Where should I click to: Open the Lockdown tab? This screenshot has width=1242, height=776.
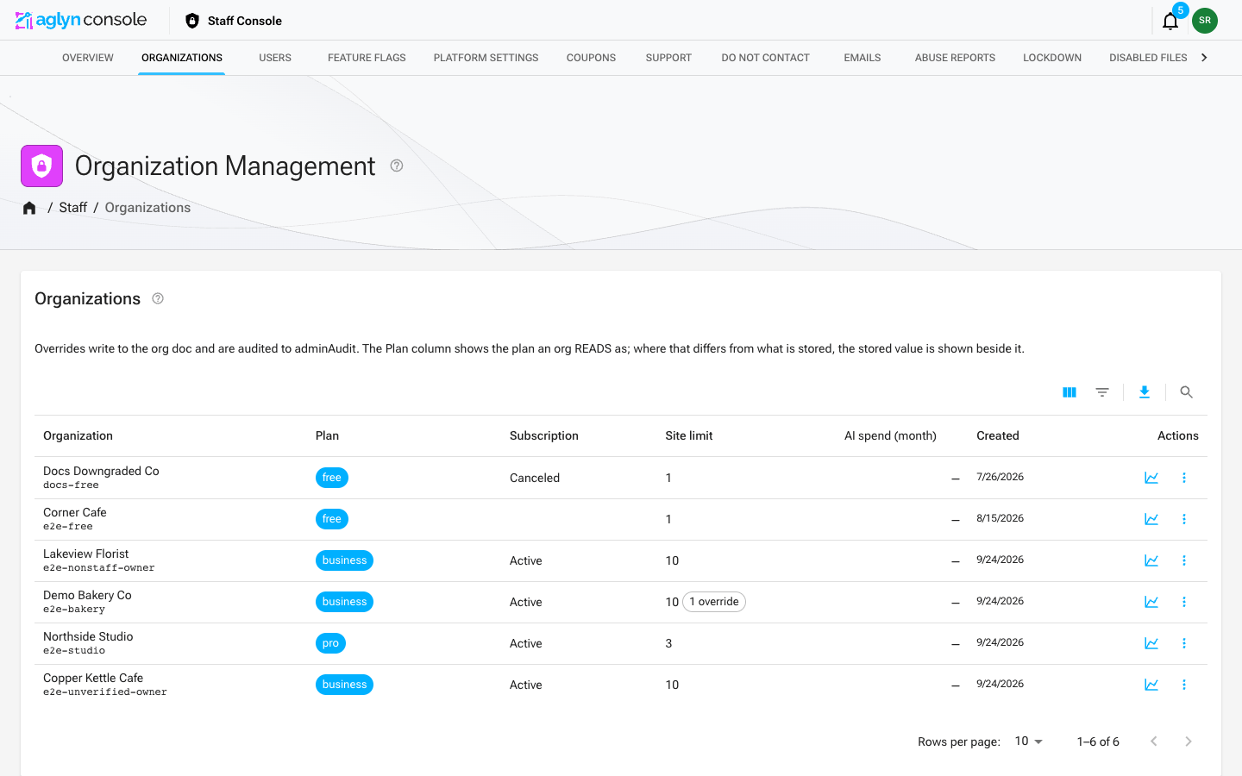tap(1052, 58)
